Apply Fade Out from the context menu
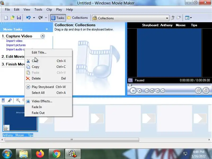The image size is (212, 159). [x=48, y=113]
